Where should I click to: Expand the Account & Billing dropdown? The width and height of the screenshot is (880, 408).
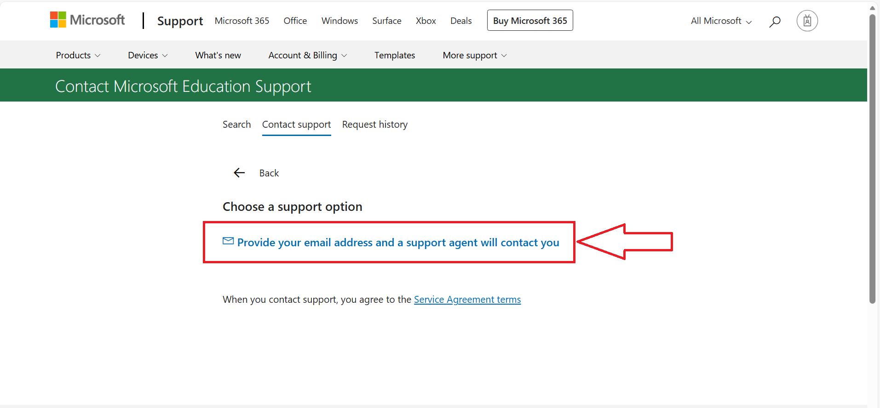point(308,55)
